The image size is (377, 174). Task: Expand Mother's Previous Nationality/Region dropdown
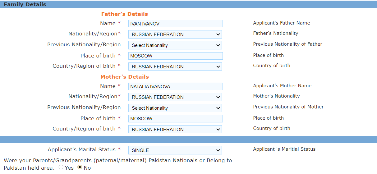(x=175, y=108)
